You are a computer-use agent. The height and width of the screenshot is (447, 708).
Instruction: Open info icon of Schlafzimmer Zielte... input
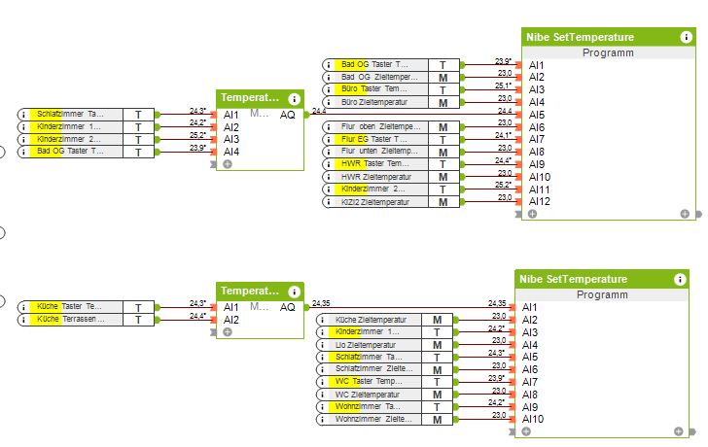click(322, 370)
